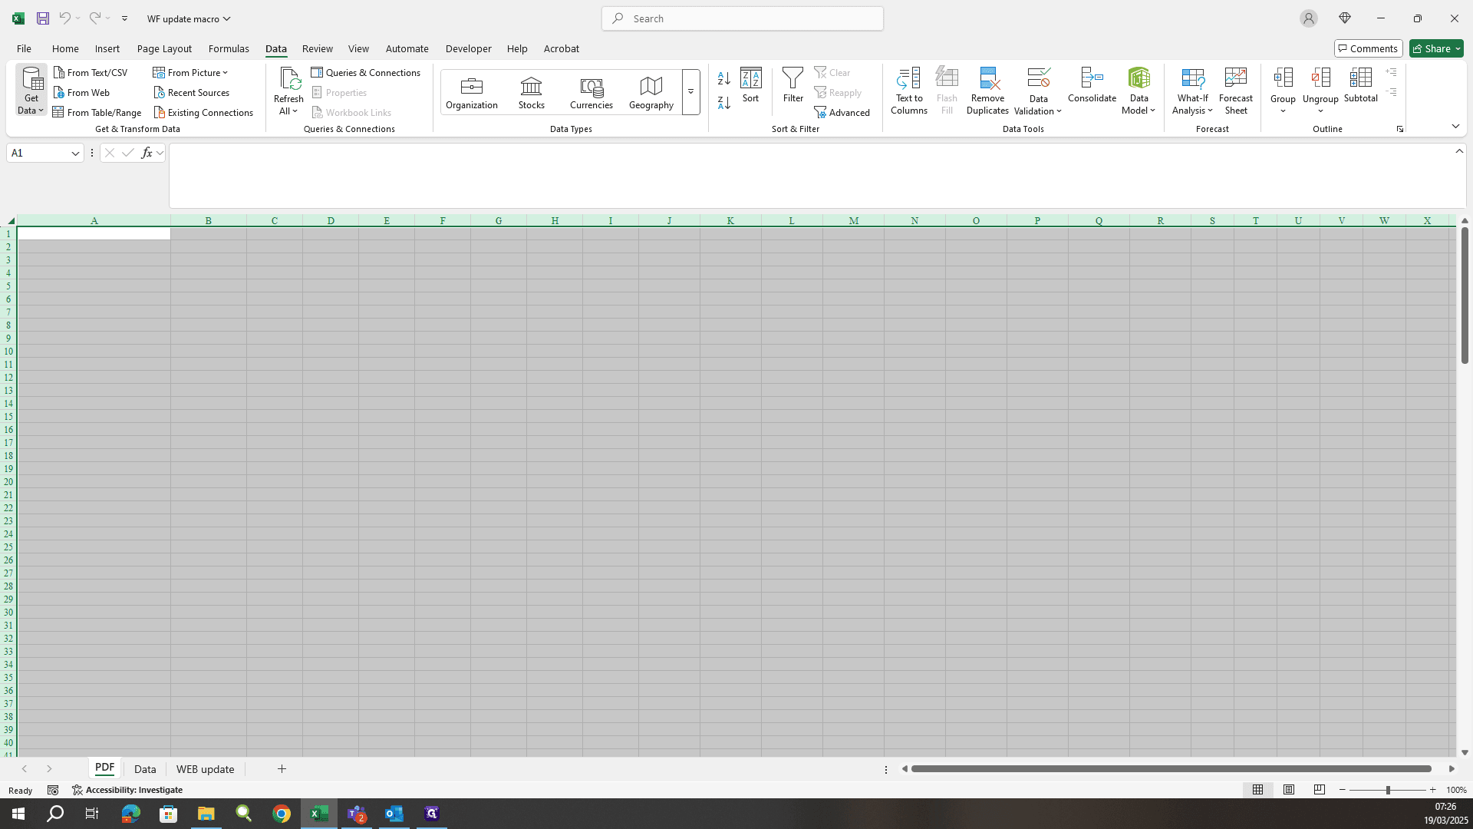Open the Ungroup dropdown
This screenshot has height=829, width=1473.
coord(1320,105)
